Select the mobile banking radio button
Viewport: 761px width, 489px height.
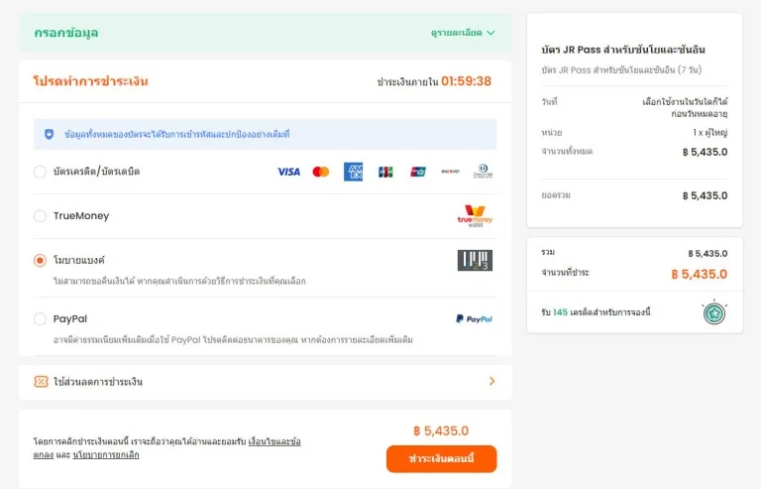pyautogui.click(x=40, y=260)
